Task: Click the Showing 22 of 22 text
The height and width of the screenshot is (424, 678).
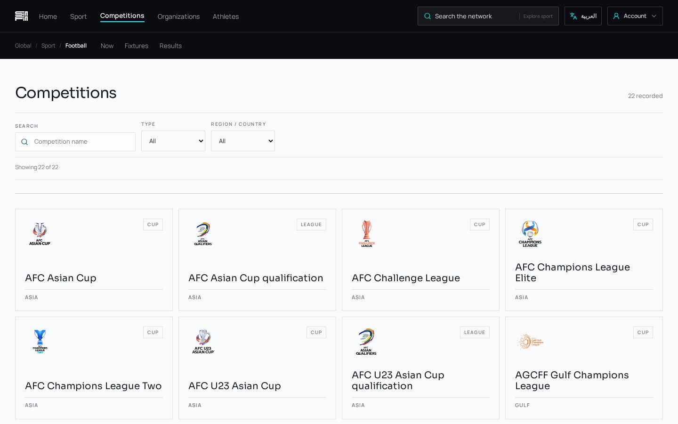Action: pos(37,167)
